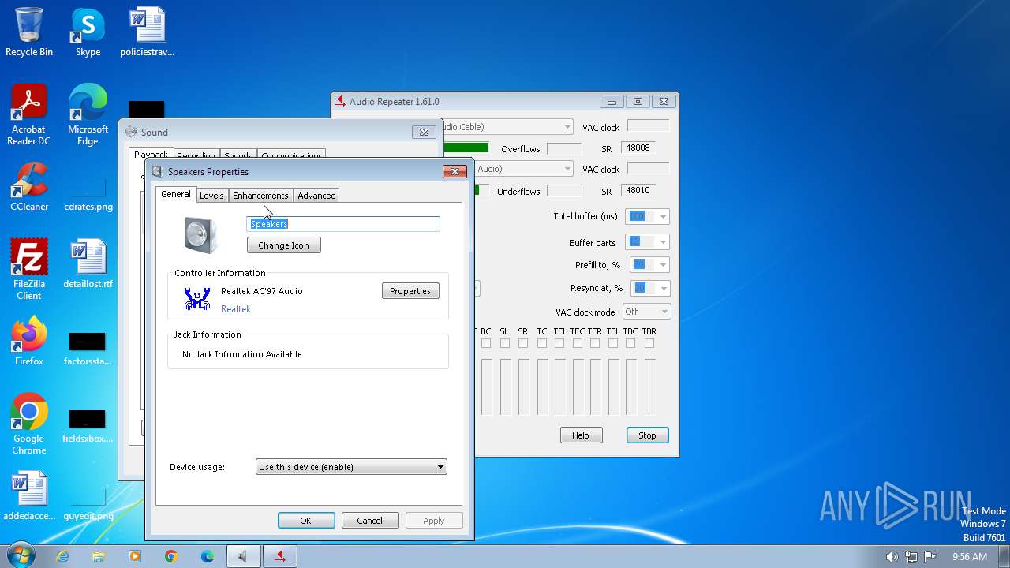Screen dimensions: 1010x568
Task: Select the addedacce Word document icon
Action: (29, 496)
